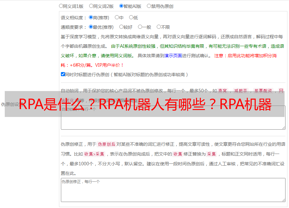Viewport: 289px width, 208px height.
Task: Click the 股票配资 example tag
Action: click(263, 91)
